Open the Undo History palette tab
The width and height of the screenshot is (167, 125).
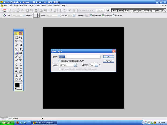click(x=147, y=11)
